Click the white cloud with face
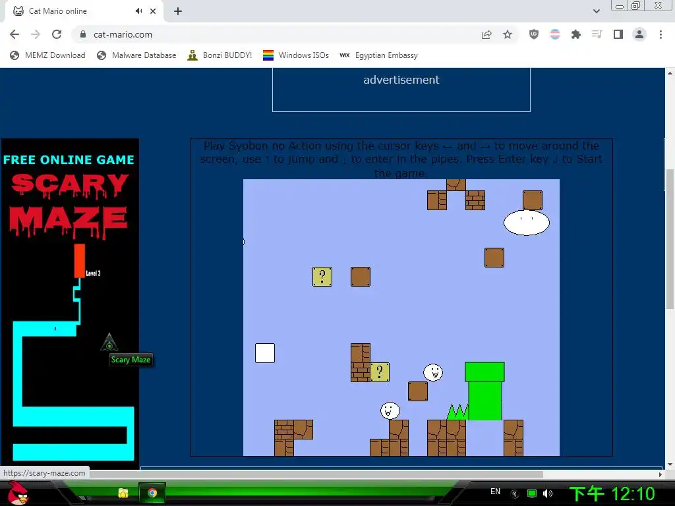Viewport: 675px width, 506px height. point(527,223)
